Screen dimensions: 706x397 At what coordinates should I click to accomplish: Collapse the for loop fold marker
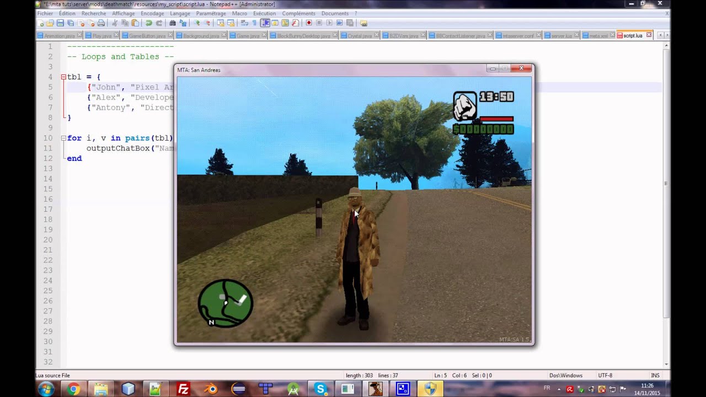63,138
